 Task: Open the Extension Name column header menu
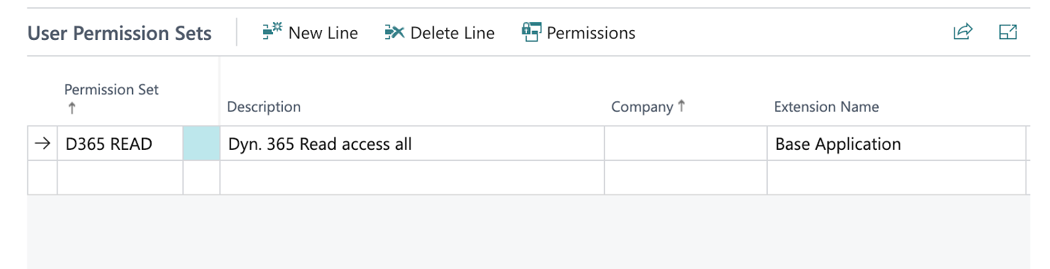point(826,107)
